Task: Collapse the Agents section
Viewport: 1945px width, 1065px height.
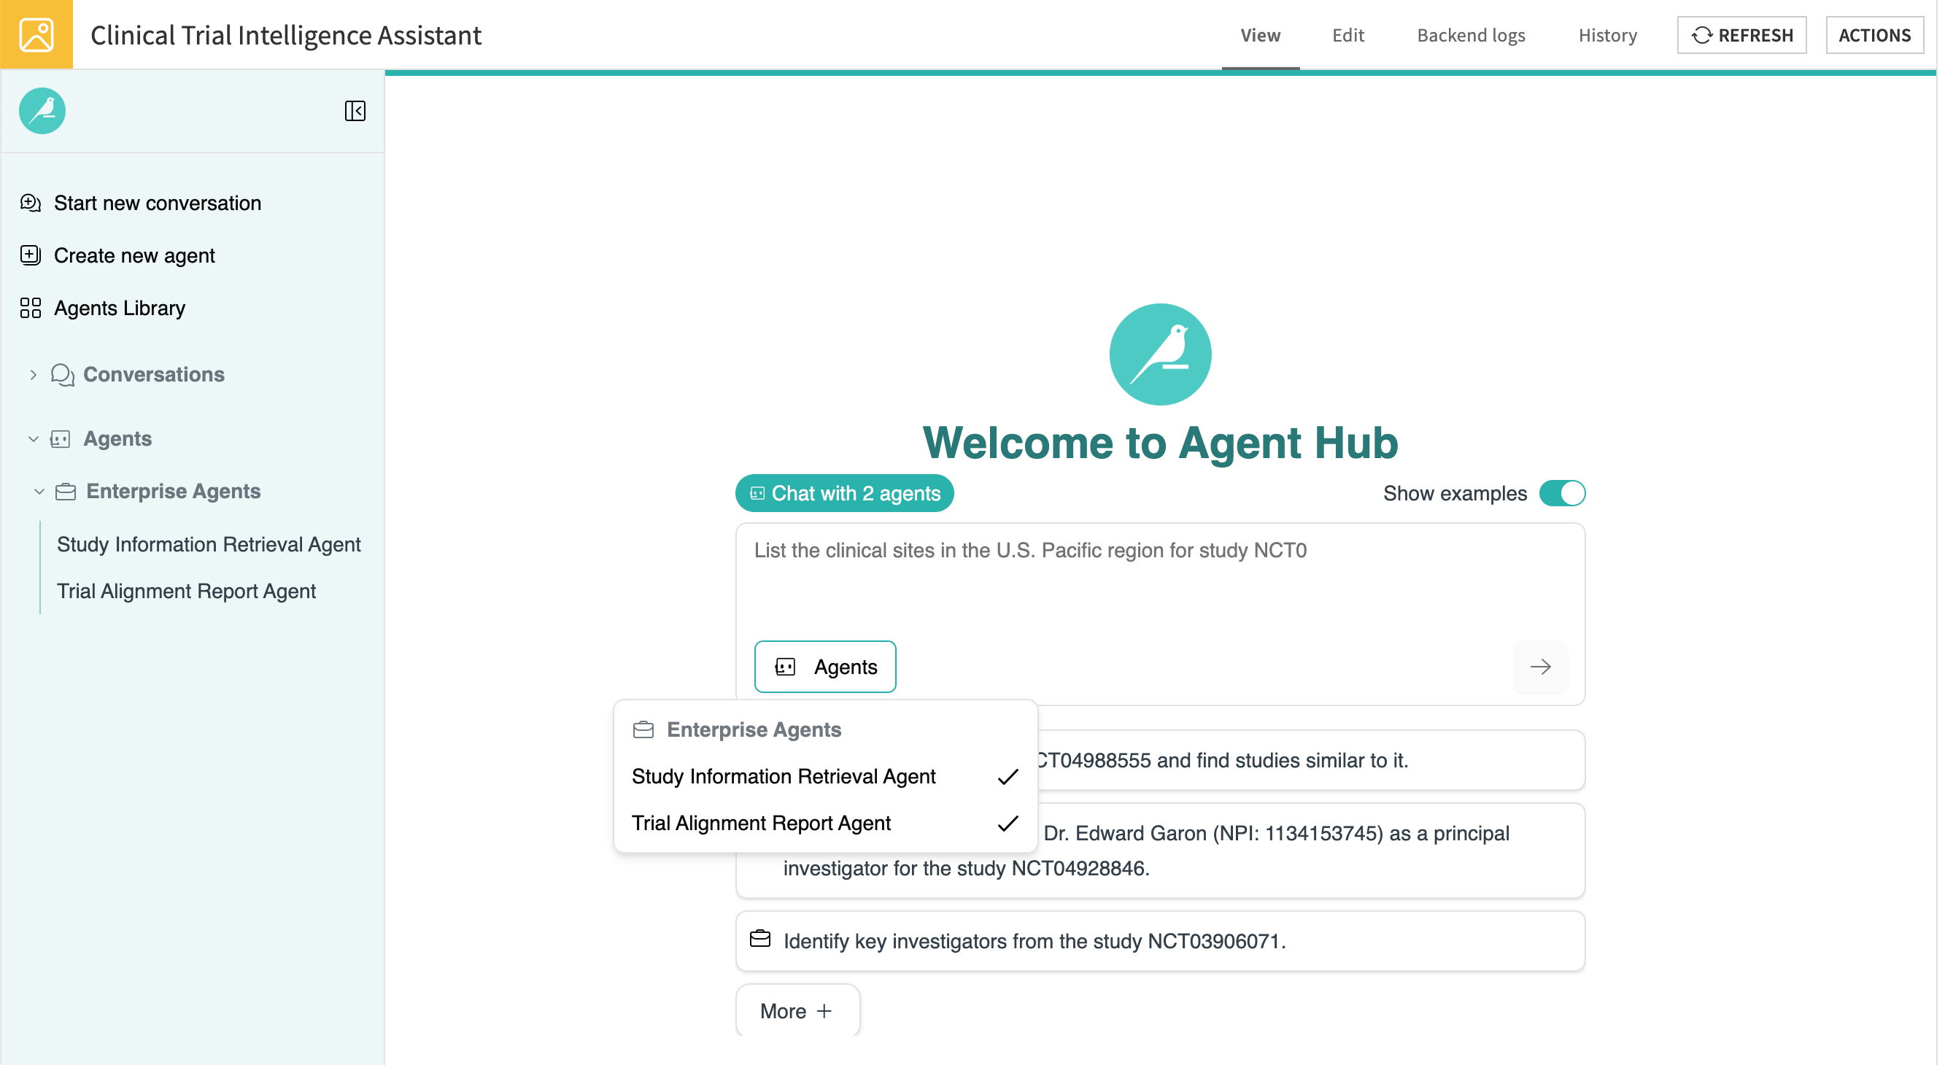Action: click(x=33, y=438)
